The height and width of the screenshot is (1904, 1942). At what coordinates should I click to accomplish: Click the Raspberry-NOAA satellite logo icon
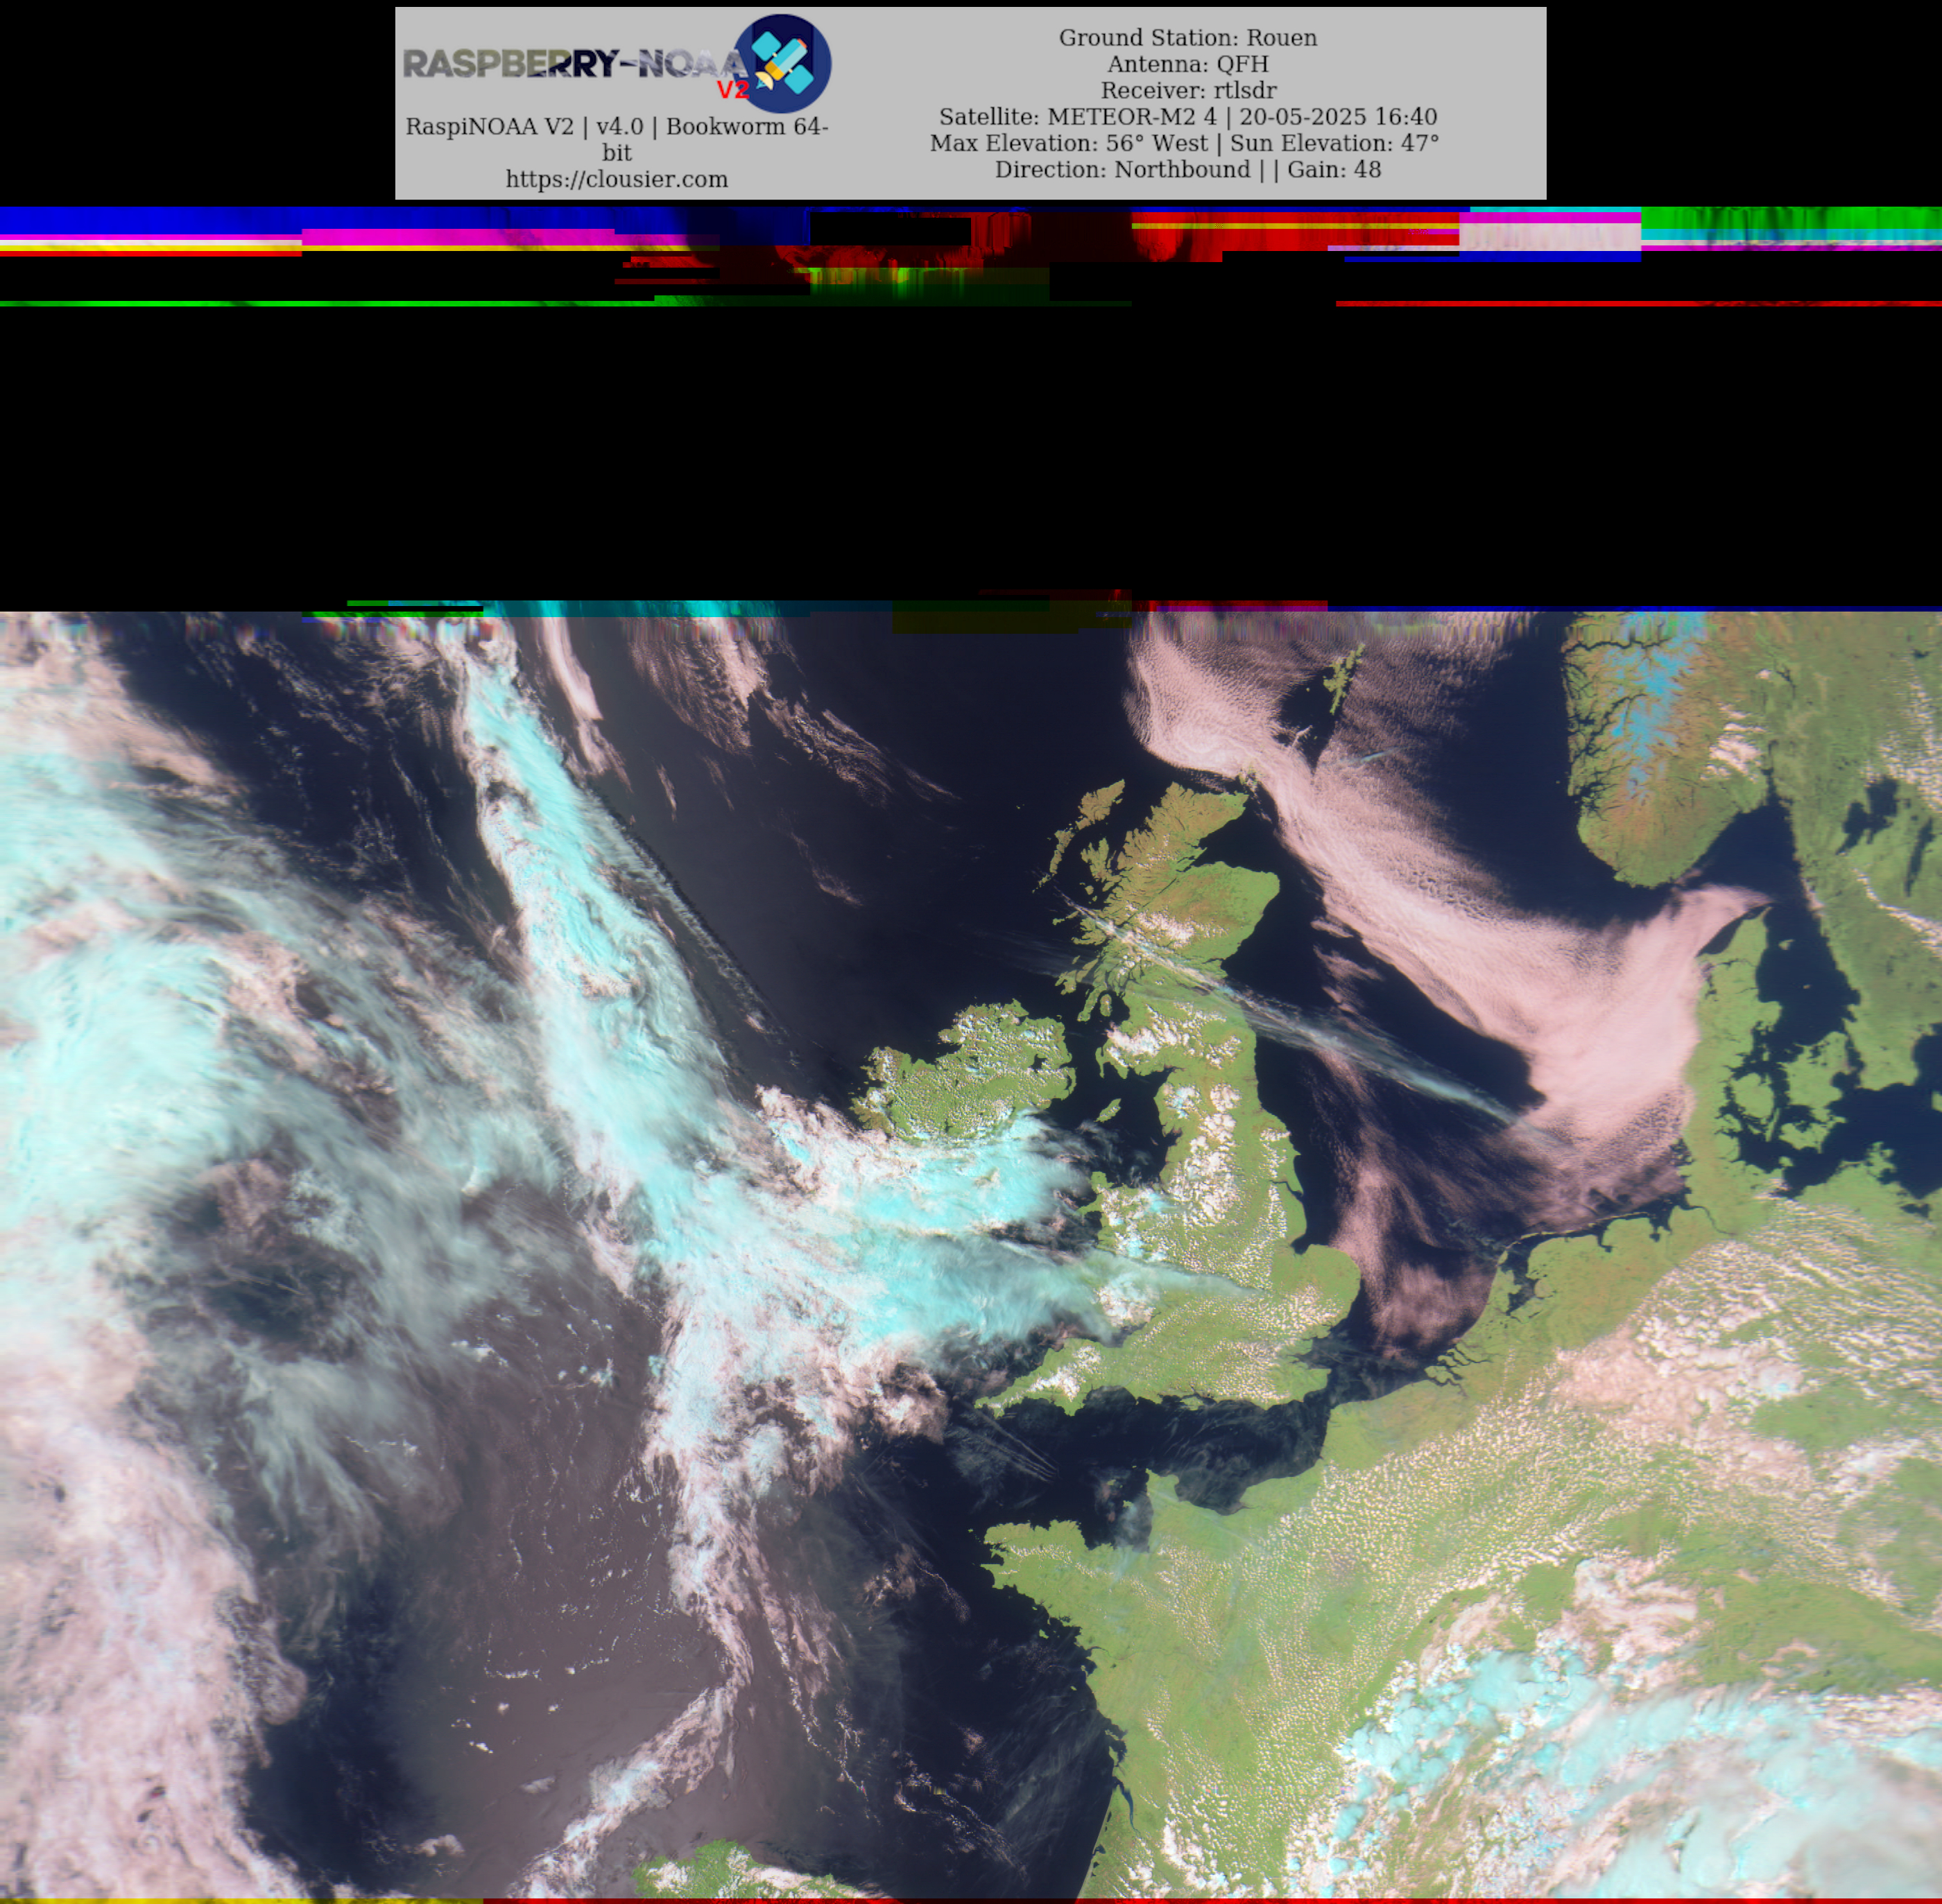782,63
